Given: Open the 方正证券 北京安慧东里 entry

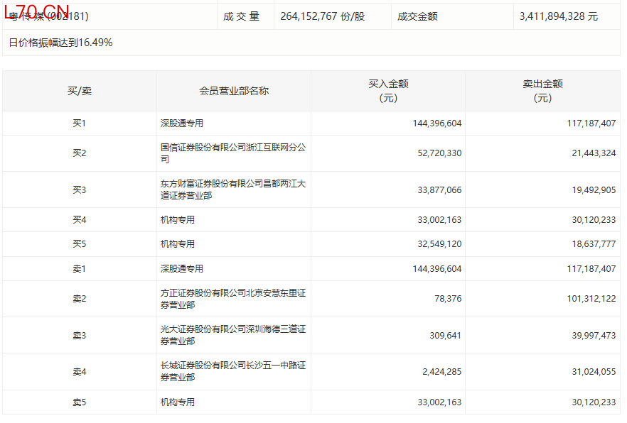Looking at the screenshot, I should coord(233,299).
